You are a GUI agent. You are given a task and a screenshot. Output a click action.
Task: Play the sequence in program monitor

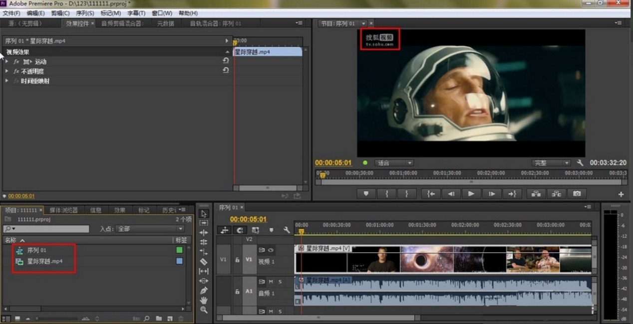[471, 194]
